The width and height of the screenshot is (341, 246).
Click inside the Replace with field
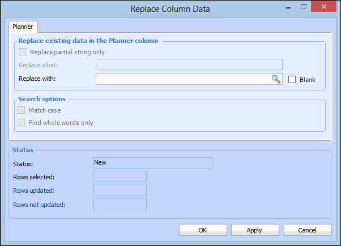pos(182,79)
